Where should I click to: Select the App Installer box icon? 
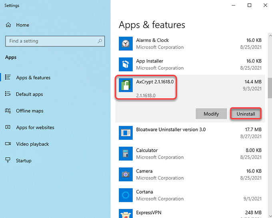(126, 64)
